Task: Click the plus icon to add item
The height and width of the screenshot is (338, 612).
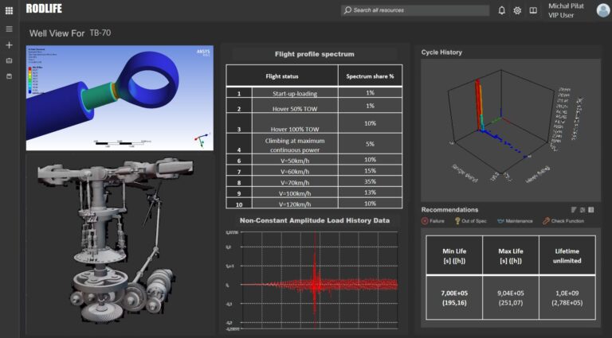Action: [x=9, y=45]
